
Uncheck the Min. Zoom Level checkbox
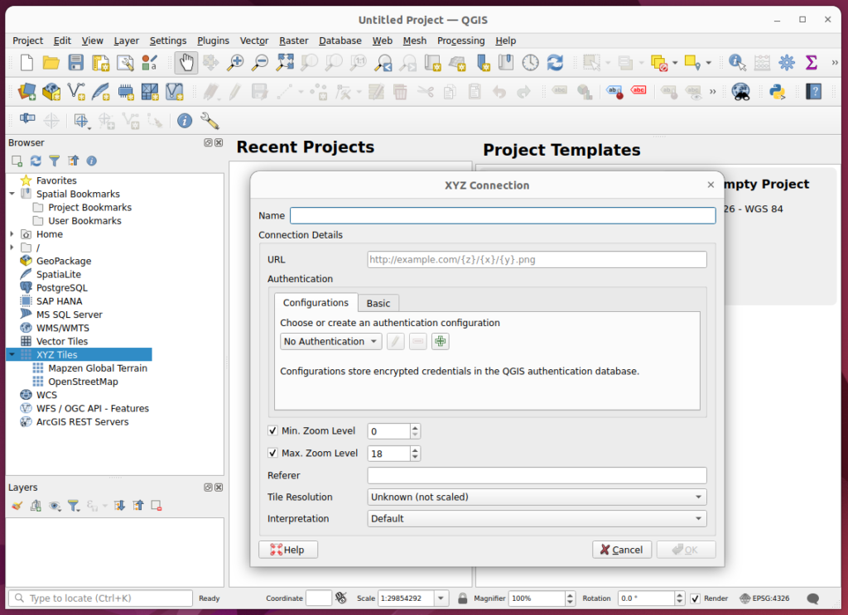click(x=273, y=431)
